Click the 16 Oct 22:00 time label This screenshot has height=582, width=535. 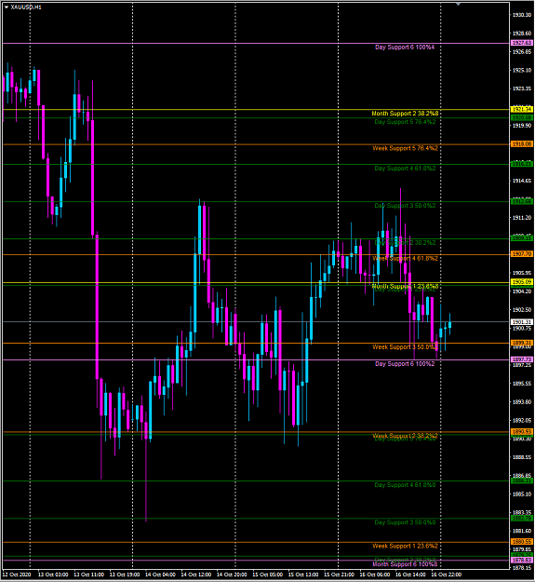click(x=446, y=575)
